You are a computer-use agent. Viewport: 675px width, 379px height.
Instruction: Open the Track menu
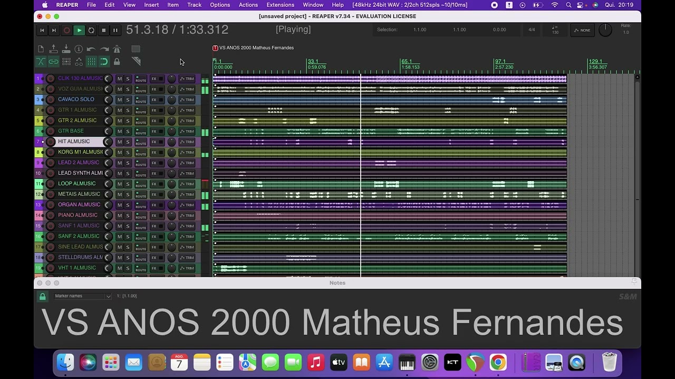tap(194, 5)
